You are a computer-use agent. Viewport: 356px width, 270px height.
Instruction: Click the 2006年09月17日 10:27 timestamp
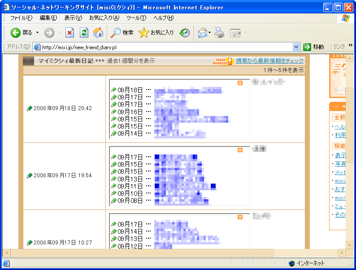pos(63,243)
